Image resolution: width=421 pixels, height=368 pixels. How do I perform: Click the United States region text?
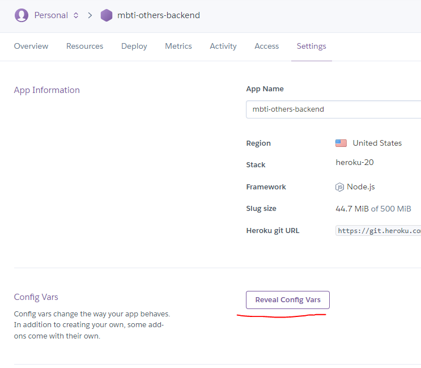(x=377, y=143)
